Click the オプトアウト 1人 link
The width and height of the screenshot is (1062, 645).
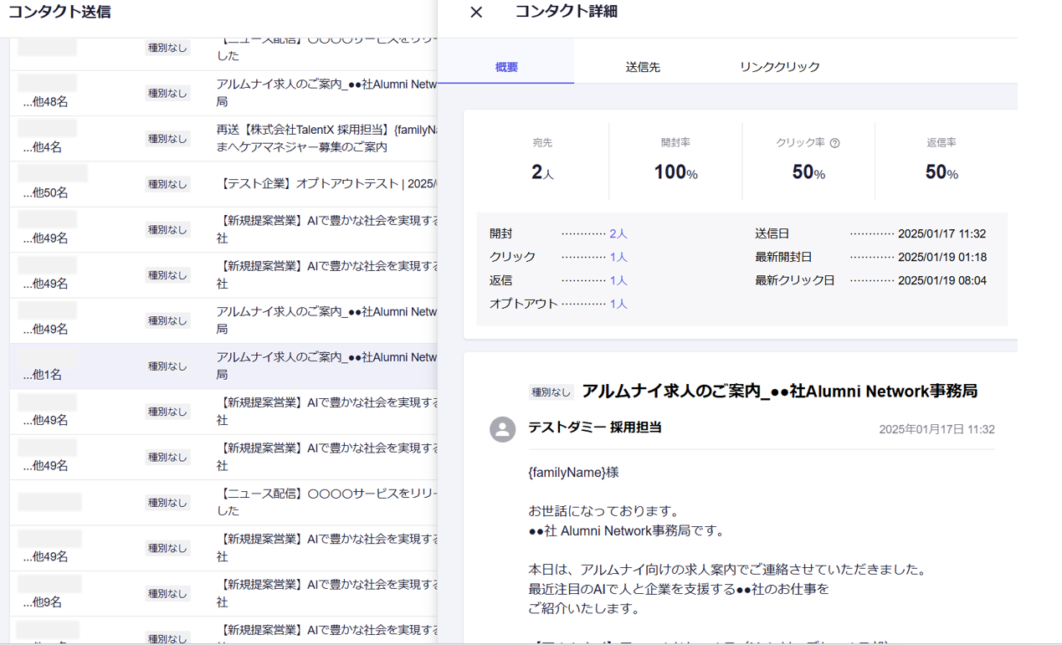click(618, 305)
